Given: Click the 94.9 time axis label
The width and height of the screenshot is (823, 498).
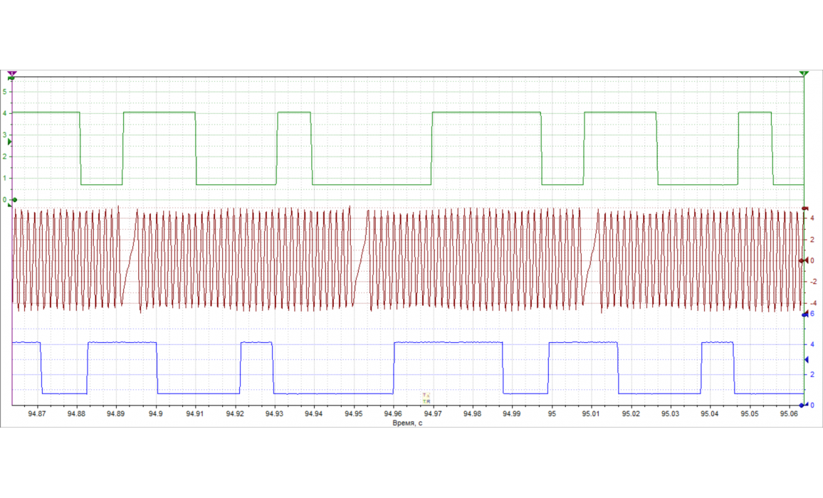Looking at the screenshot, I should click(155, 413).
